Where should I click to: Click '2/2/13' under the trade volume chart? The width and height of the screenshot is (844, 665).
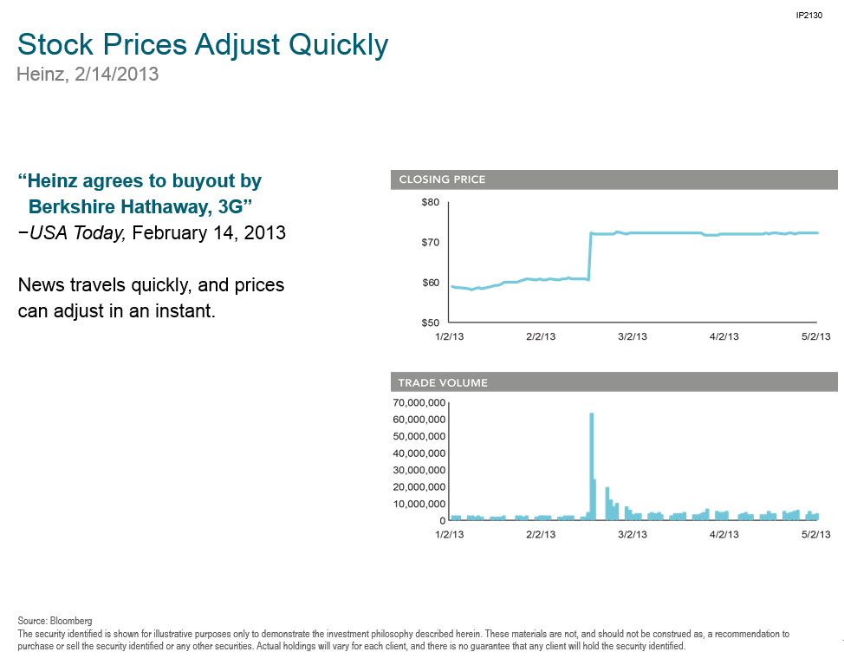(541, 535)
